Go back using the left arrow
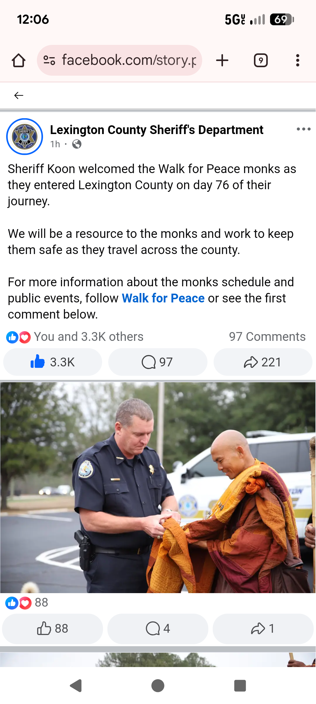Viewport: 316px width, 704px height. coord(19,95)
